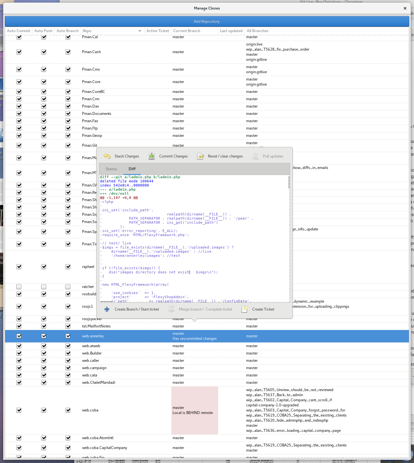Select the Diff tab
Image resolution: width=414 pixels, height=463 pixels.
point(132,169)
